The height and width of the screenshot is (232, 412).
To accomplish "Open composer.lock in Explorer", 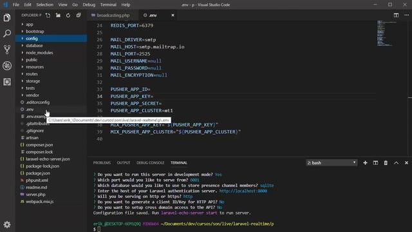I will coord(51,152).
